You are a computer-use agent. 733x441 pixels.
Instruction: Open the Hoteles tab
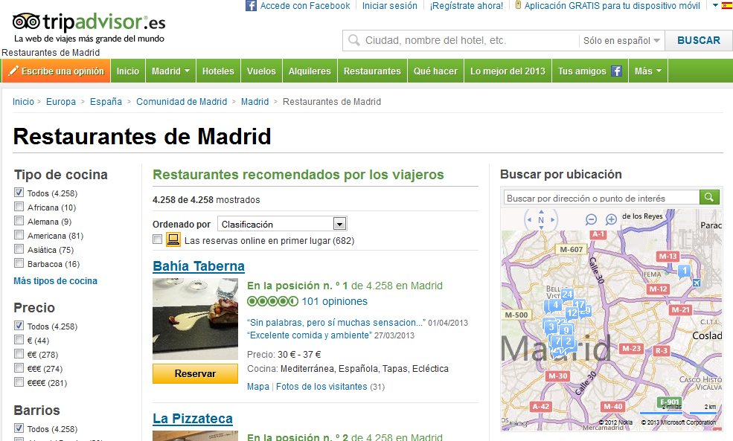tap(218, 71)
